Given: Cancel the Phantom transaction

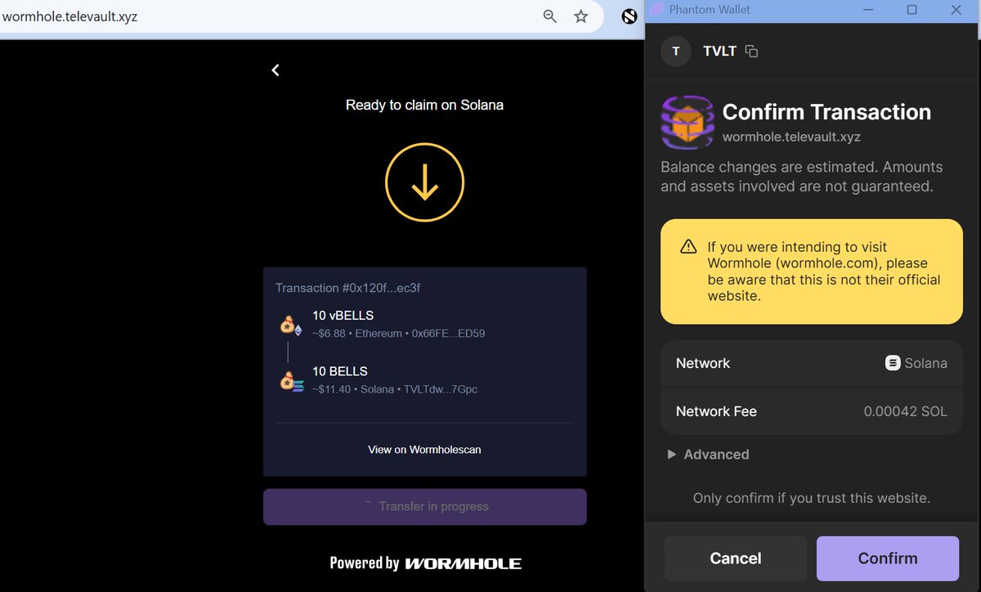Looking at the screenshot, I should pyautogui.click(x=734, y=558).
